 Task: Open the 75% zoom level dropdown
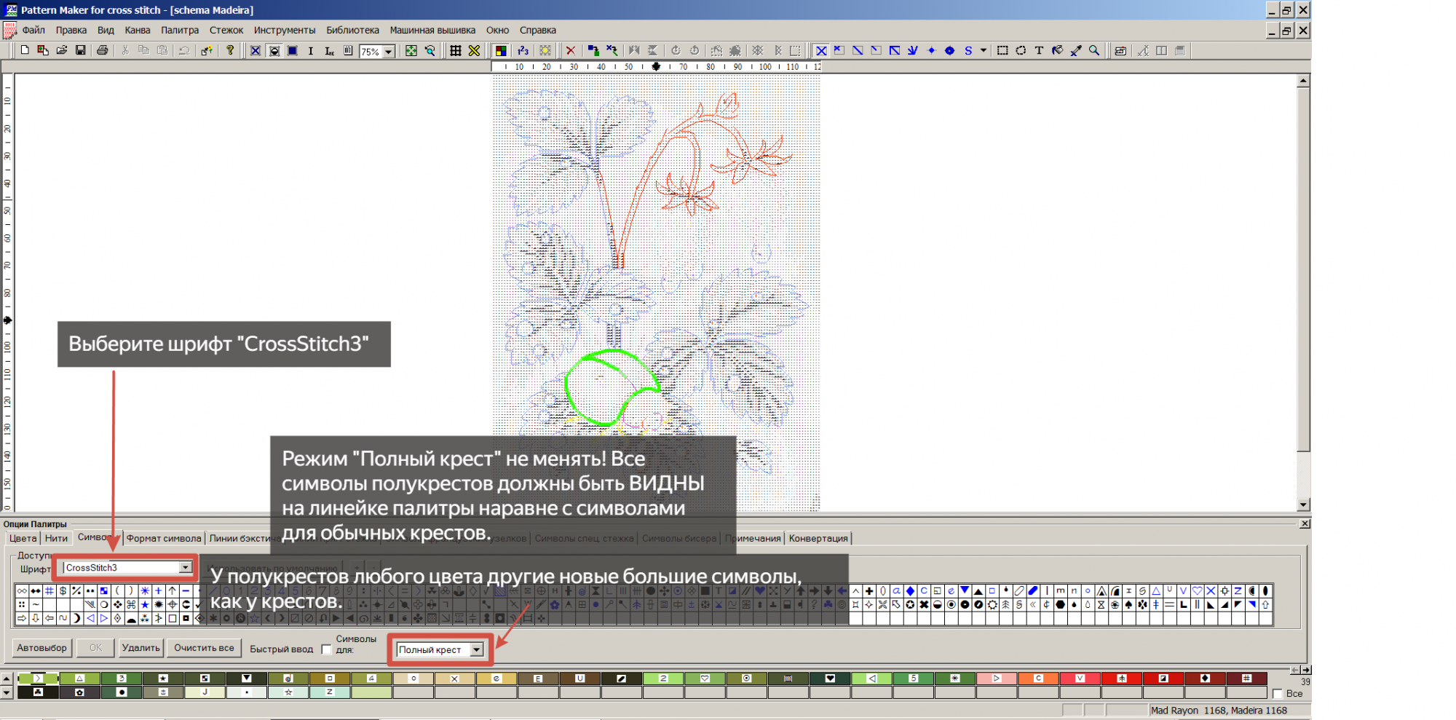[x=389, y=52]
